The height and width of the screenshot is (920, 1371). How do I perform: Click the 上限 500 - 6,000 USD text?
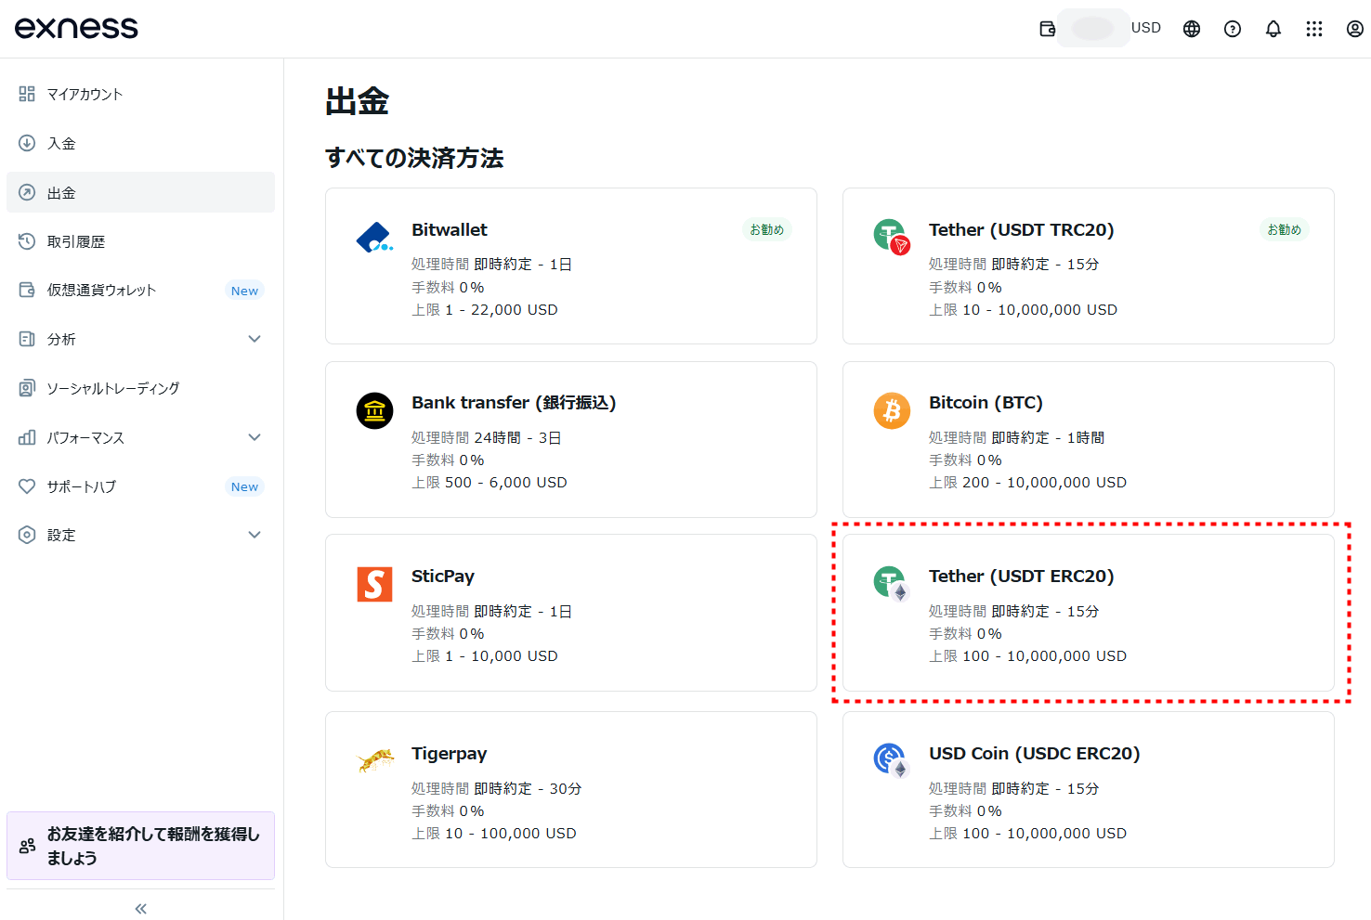click(x=490, y=483)
